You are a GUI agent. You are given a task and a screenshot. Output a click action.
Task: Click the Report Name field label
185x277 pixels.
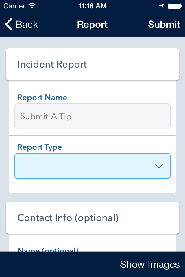(x=42, y=98)
